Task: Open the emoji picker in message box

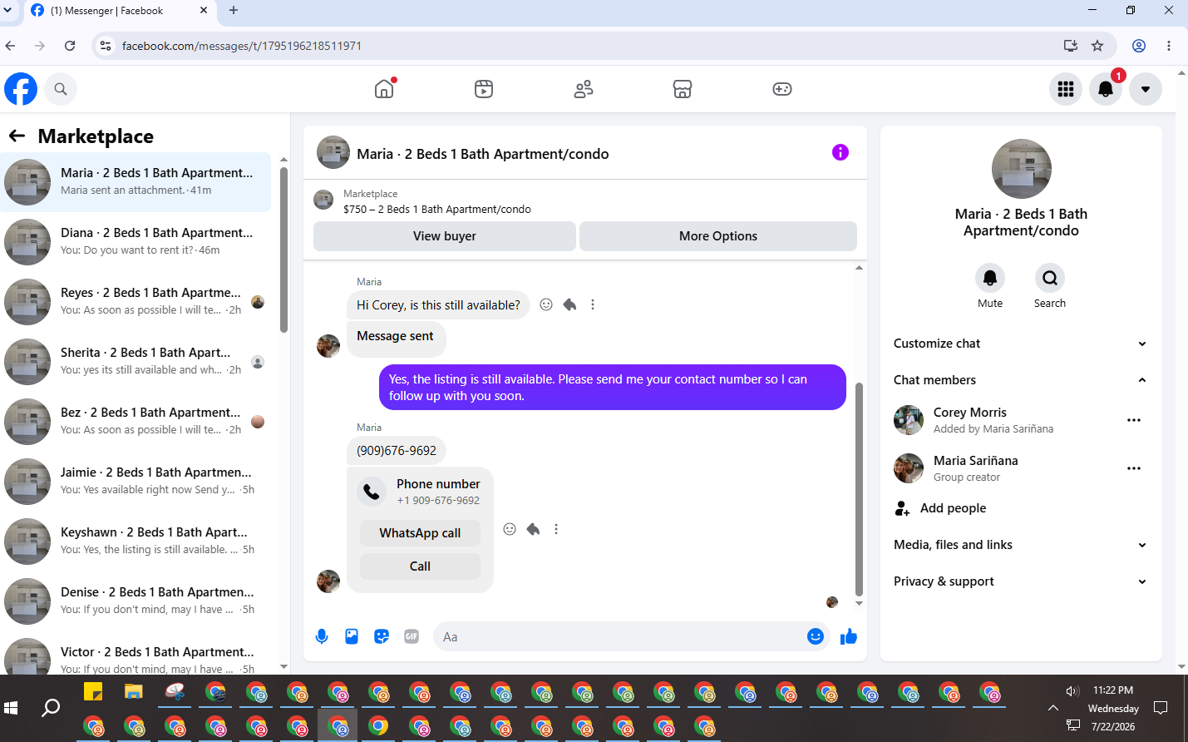Action: coord(816,636)
